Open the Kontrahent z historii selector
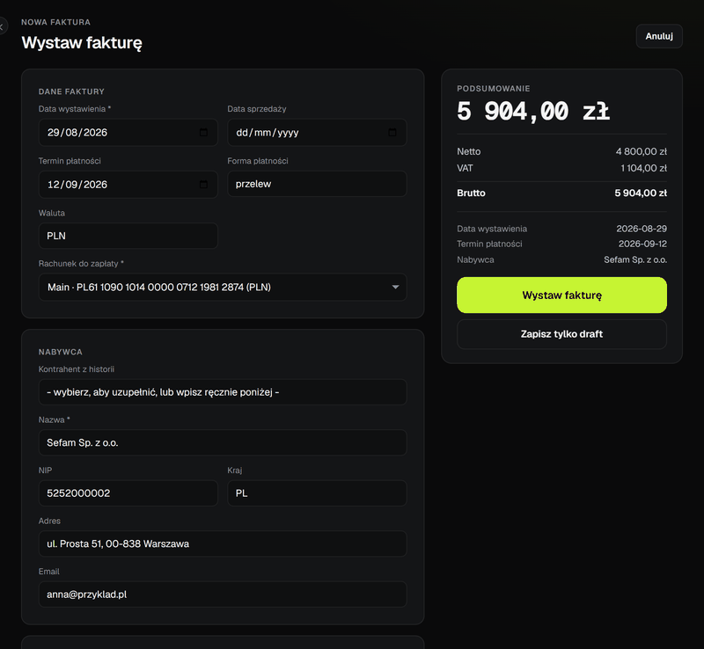The image size is (704, 649). point(223,392)
